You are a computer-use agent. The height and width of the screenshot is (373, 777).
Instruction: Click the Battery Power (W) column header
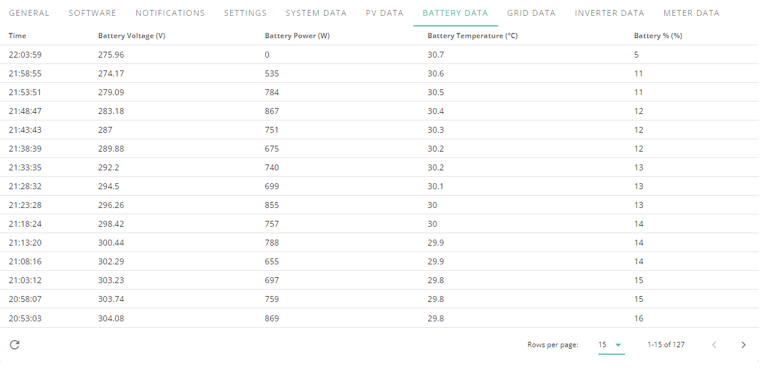tap(297, 36)
